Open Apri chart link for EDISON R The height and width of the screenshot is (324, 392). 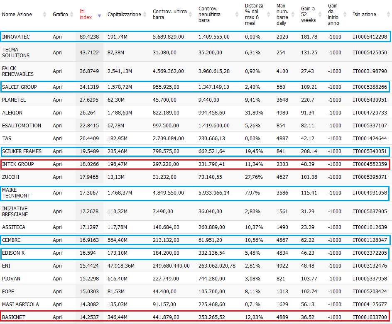(x=57, y=253)
